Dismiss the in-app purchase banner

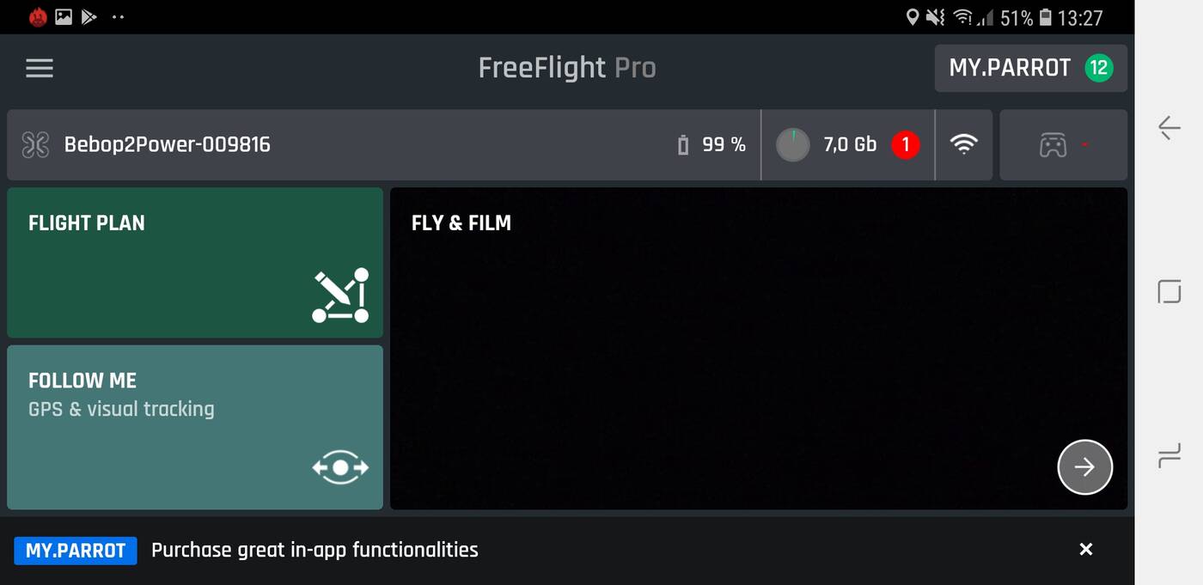1086,550
